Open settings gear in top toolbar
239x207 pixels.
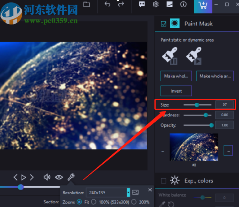coord(156,4)
